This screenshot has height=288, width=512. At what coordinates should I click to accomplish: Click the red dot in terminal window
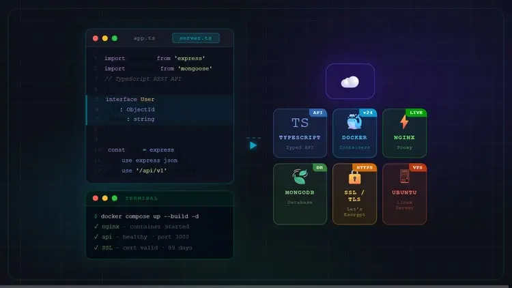point(96,198)
